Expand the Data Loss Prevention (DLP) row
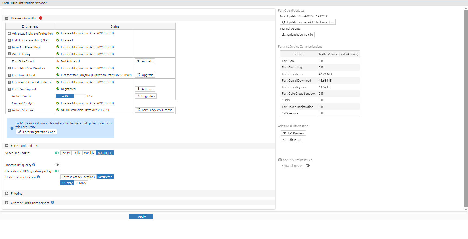 point(9,40)
